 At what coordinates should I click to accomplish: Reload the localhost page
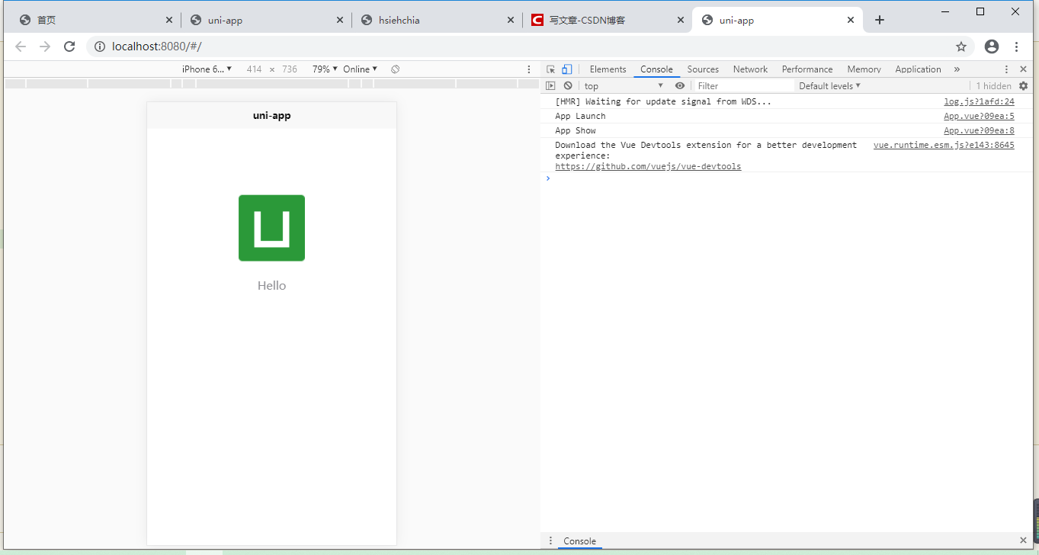pos(69,47)
